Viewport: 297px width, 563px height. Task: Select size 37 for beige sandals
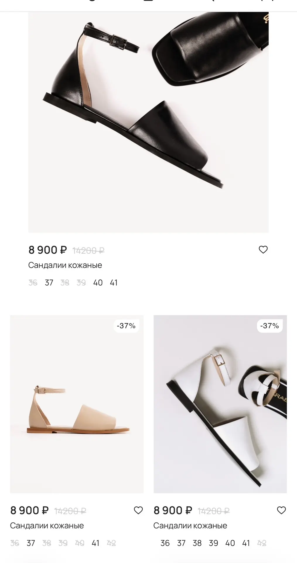31,543
